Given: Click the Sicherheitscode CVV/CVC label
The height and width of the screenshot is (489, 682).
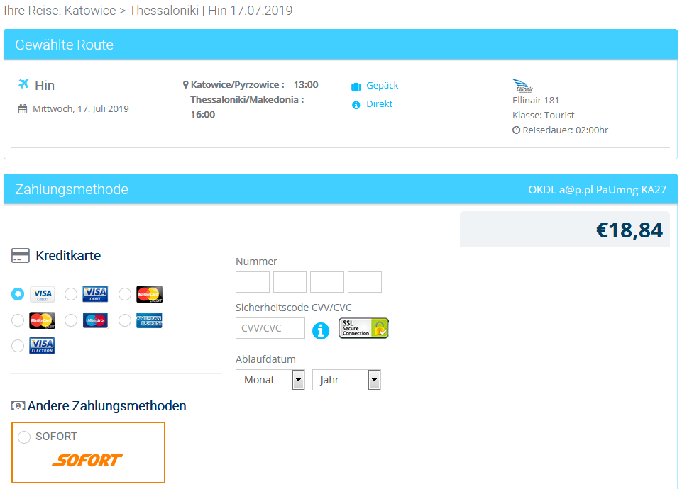Looking at the screenshot, I should pyautogui.click(x=294, y=308).
